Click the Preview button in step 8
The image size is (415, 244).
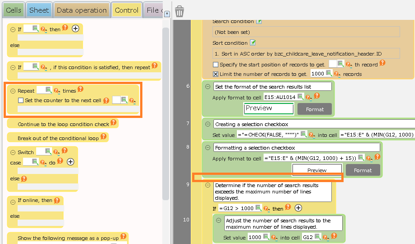click(x=317, y=170)
